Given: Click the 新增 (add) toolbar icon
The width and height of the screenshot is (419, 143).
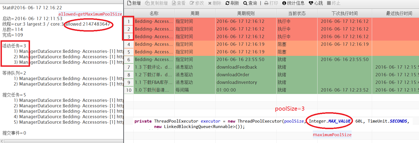Looking at the screenshot, I should tap(129, 3).
